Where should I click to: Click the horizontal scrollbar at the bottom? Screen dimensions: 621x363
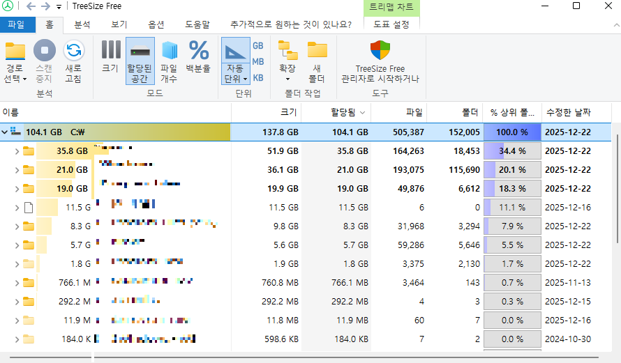[304, 358]
